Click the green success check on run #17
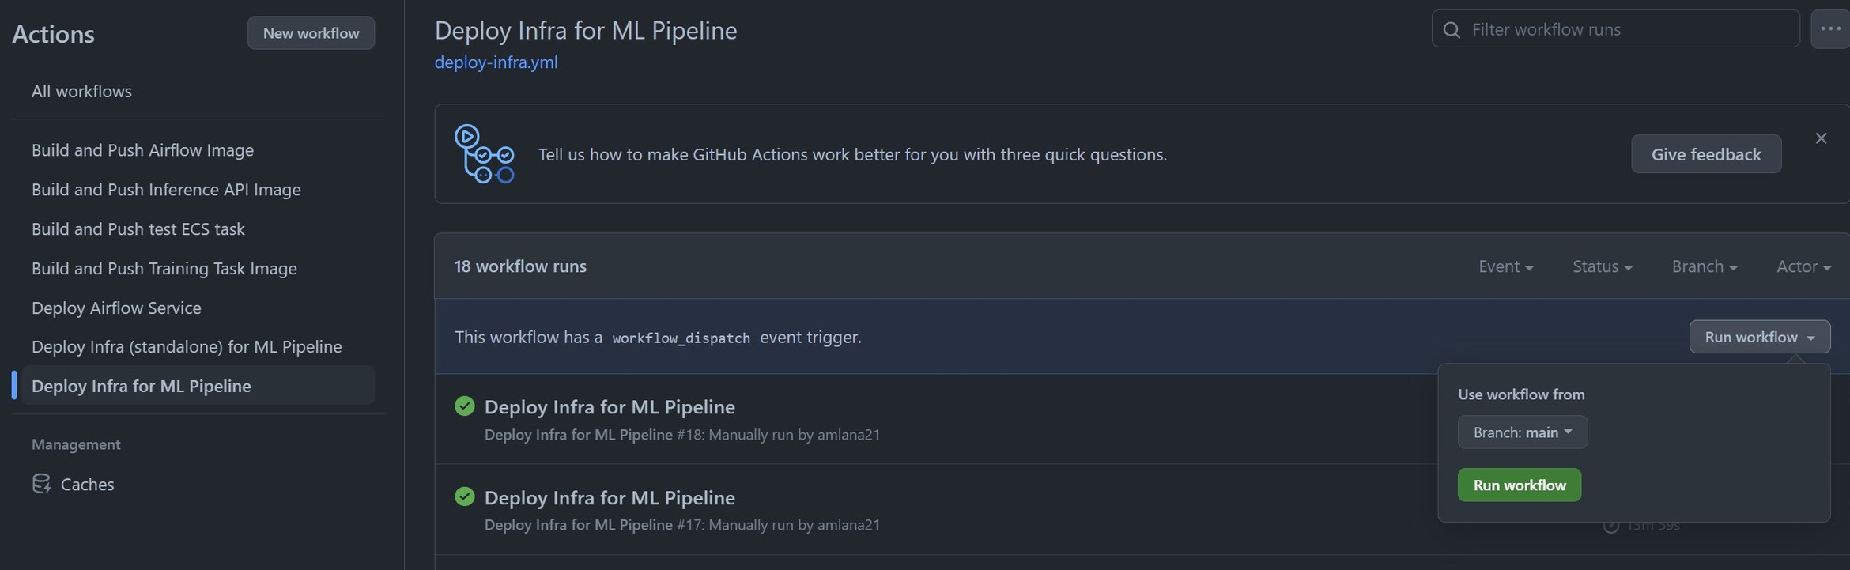This screenshot has height=570, width=1850. (x=465, y=496)
